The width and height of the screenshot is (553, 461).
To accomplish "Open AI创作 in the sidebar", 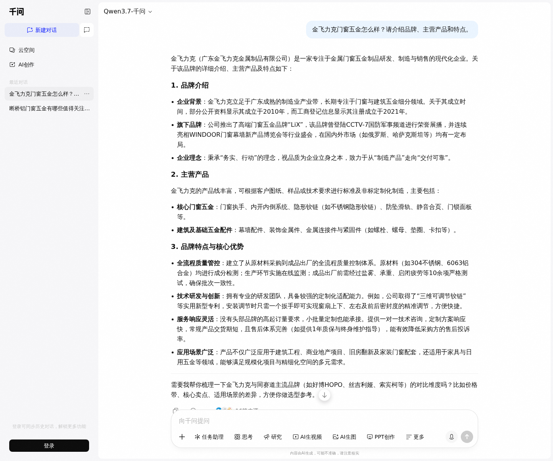I will point(49,65).
